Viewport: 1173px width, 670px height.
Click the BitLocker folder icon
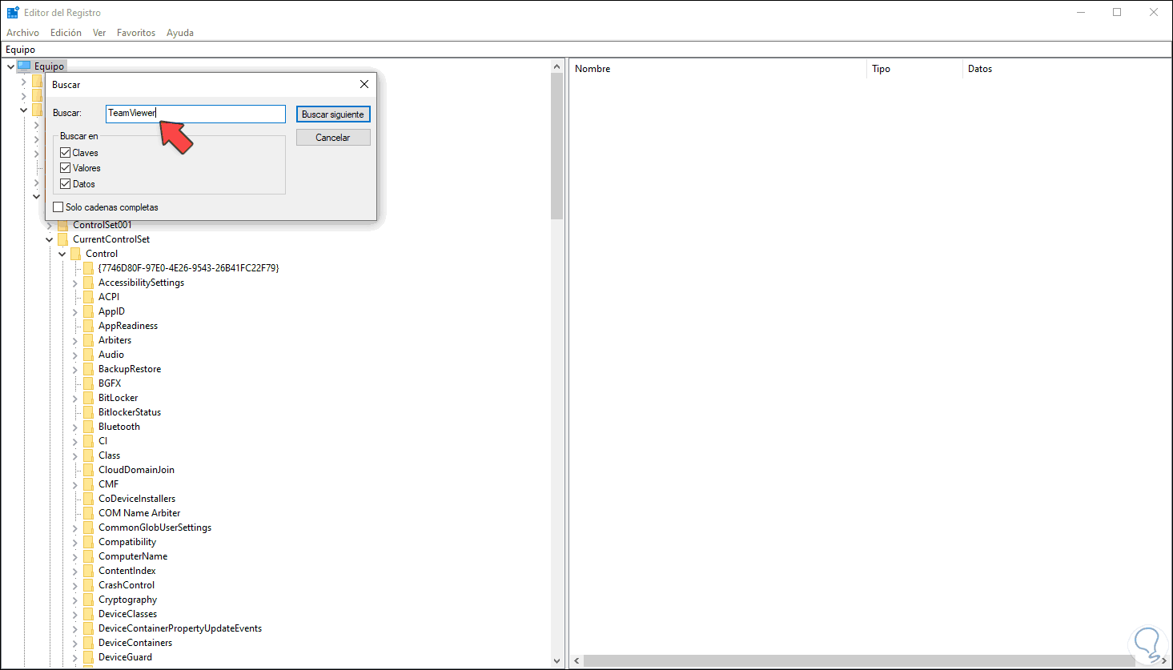click(89, 398)
